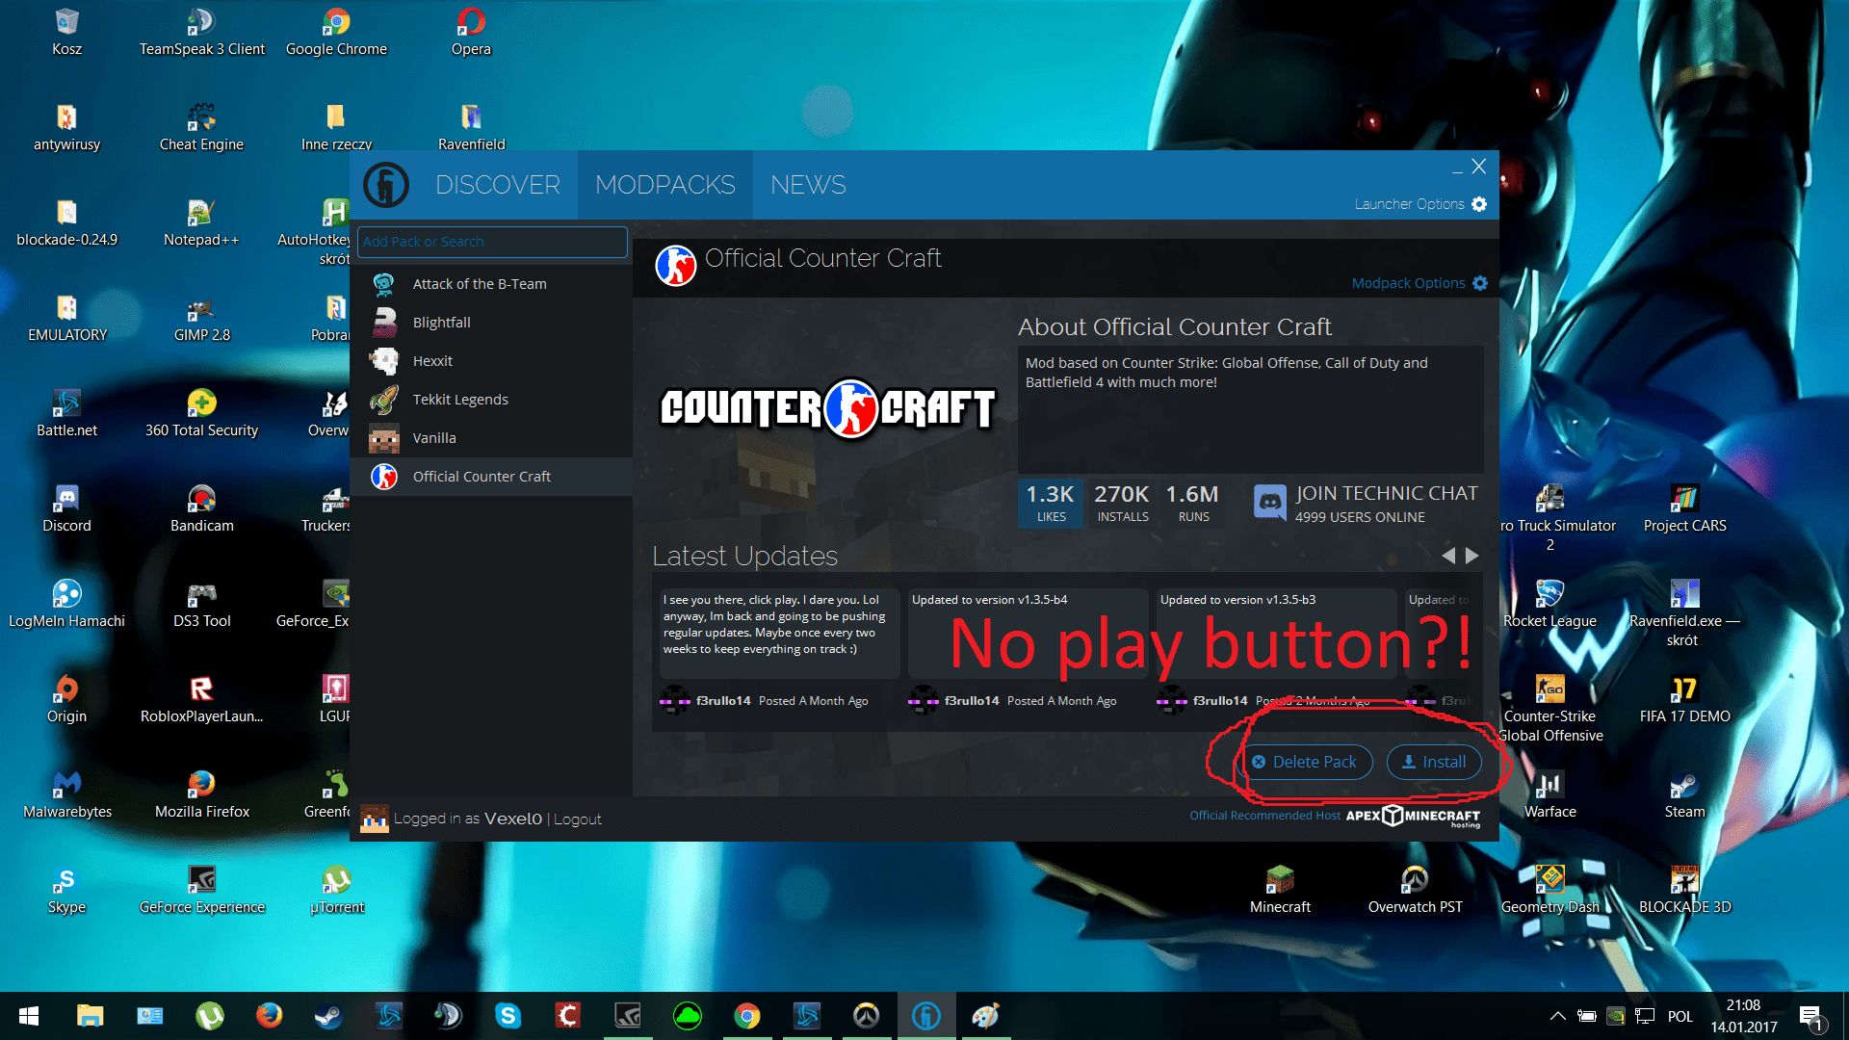Click the Add Pack or Search input field

click(x=493, y=242)
